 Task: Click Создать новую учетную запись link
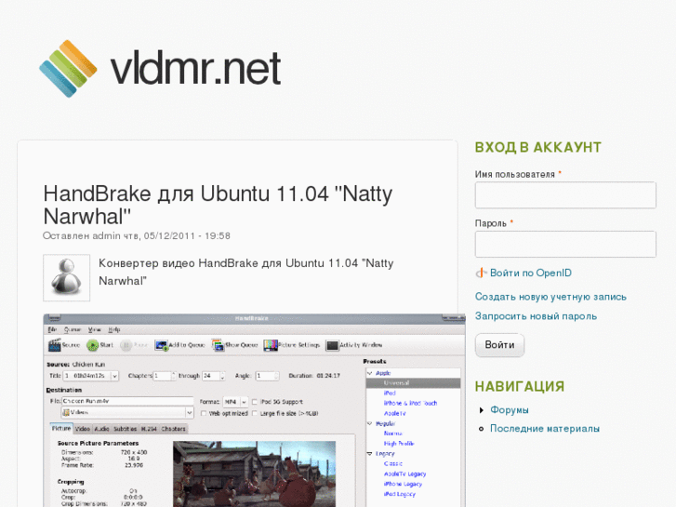click(x=550, y=297)
